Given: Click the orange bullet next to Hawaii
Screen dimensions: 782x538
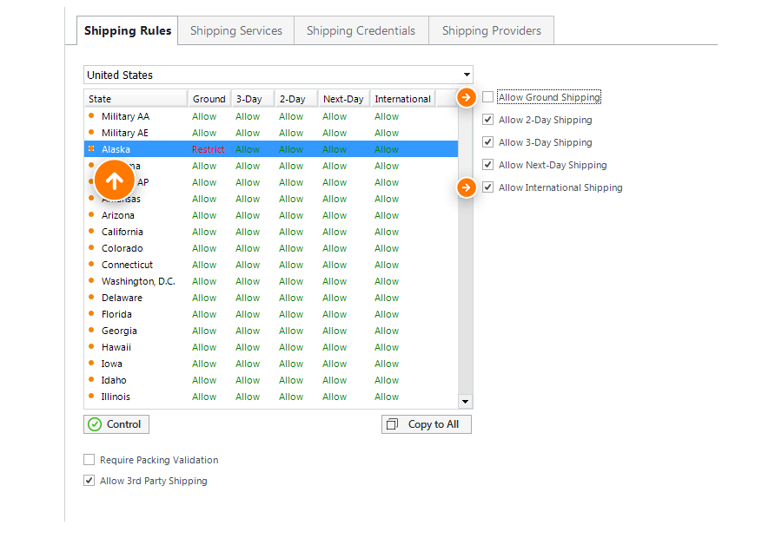Looking at the screenshot, I should point(91,346).
